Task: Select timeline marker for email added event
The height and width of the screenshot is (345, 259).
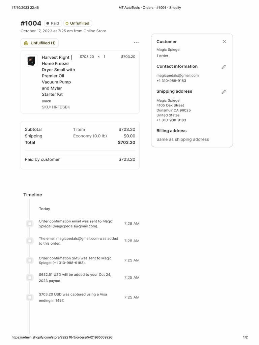Action: pyautogui.click(x=30, y=241)
